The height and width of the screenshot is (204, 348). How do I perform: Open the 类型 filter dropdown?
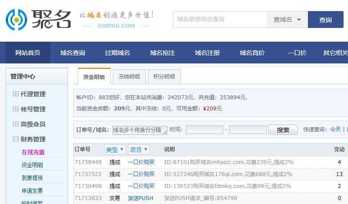[115, 149]
